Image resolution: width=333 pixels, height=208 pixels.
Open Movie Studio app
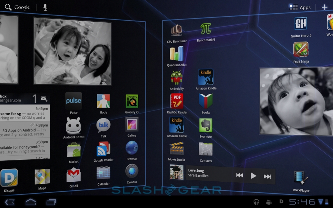tap(176, 148)
